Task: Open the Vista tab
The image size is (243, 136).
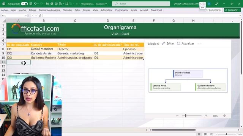Action: tap(95, 10)
